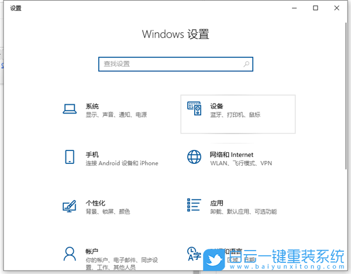Open the 个性化 settings title
351x274 pixels.
[x=95, y=203]
